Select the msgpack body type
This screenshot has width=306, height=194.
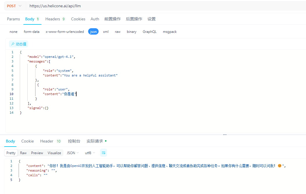pyautogui.click(x=170, y=32)
